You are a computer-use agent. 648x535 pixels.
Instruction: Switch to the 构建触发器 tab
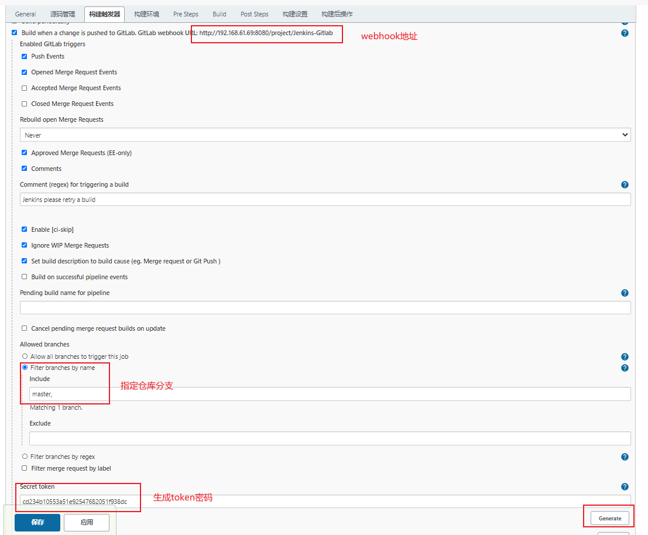[x=105, y=14]
